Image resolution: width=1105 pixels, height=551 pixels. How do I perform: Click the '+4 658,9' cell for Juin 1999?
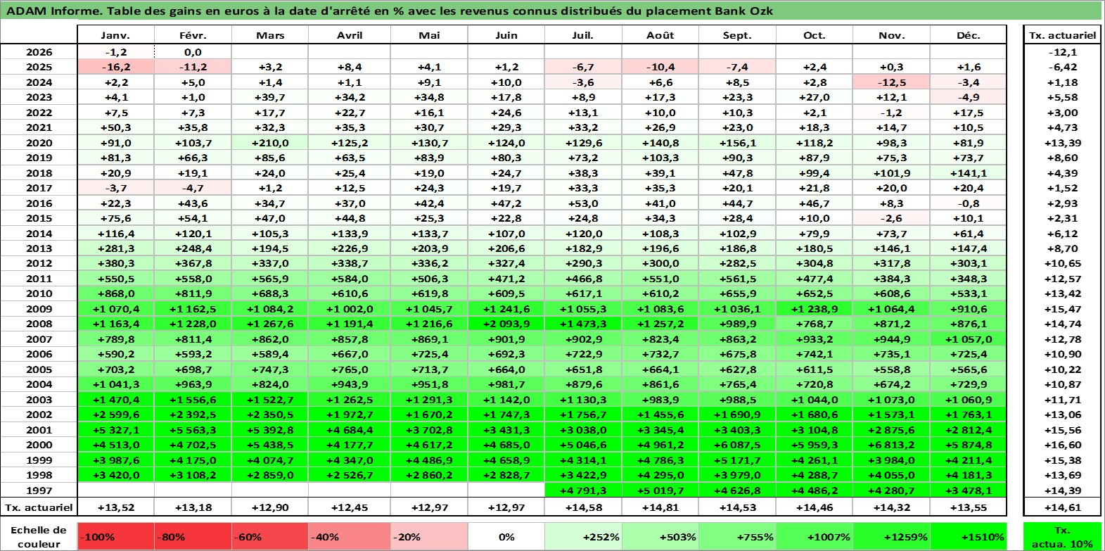click(506, 460)
